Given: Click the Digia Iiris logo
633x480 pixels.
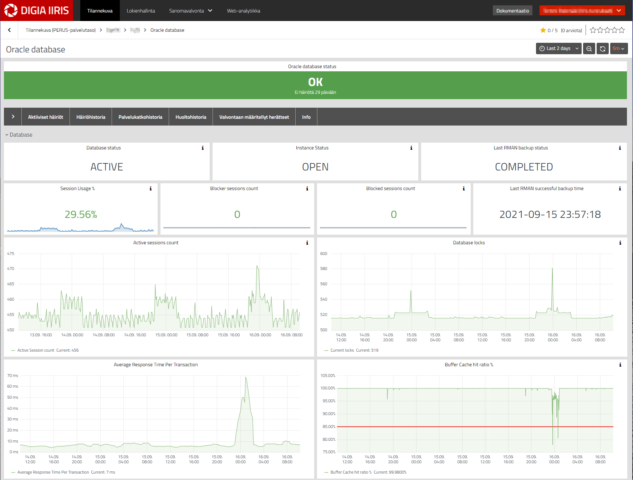Looking at the screenshot, I should point(36,10).
